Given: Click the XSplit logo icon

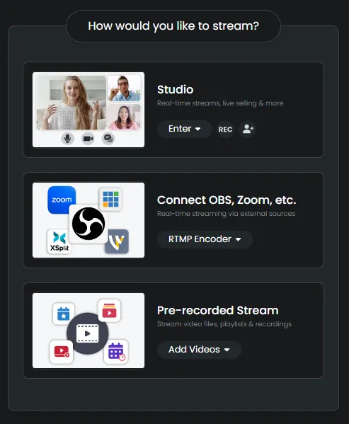Looking at the screenshot, I should 59,241.
